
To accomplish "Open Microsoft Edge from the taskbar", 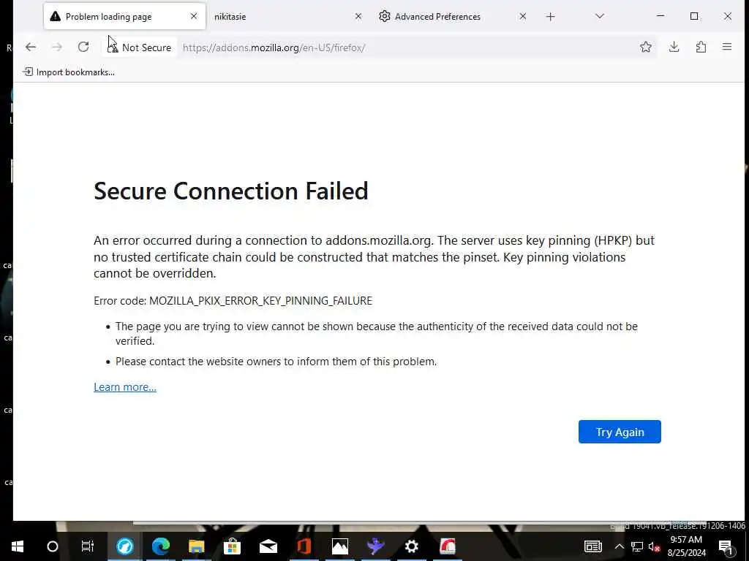I will point(161,546).
